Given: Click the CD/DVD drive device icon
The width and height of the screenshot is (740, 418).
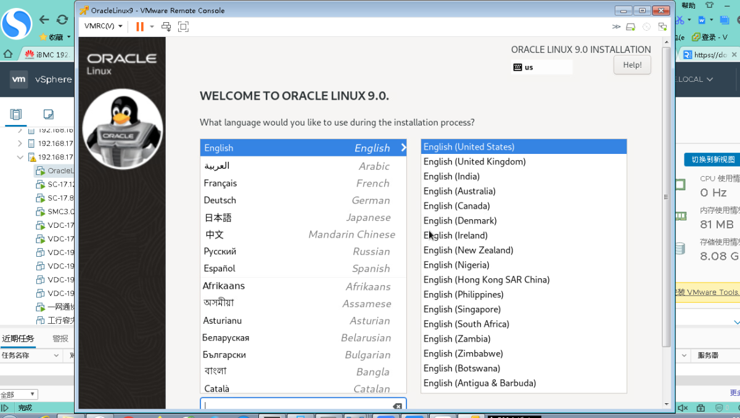Looking at the screenshot, I should 646,26.
